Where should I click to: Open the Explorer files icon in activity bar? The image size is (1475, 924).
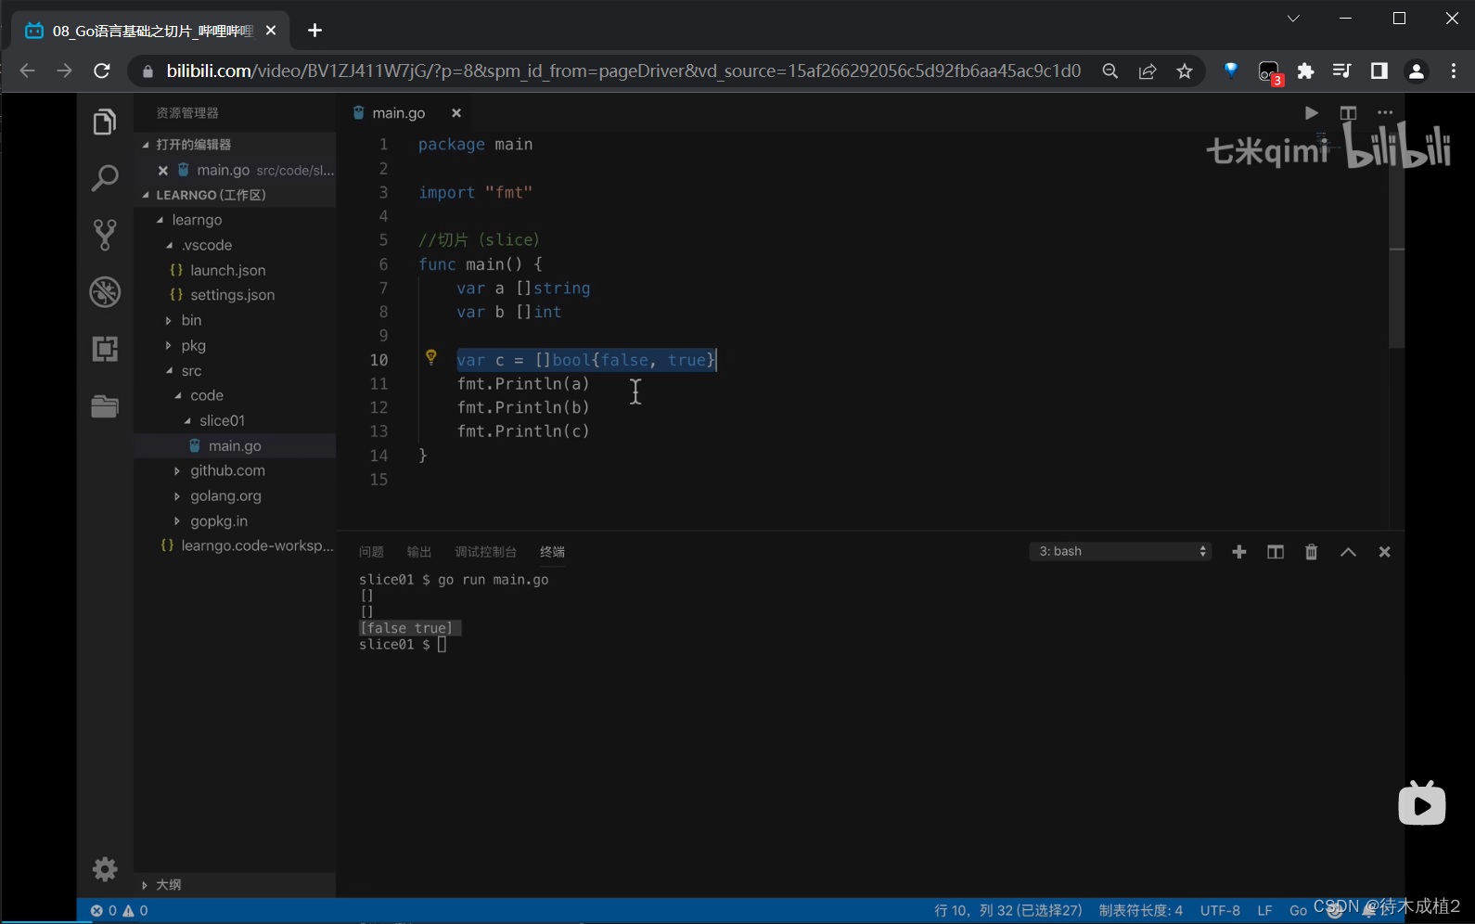tap(105, 122)
